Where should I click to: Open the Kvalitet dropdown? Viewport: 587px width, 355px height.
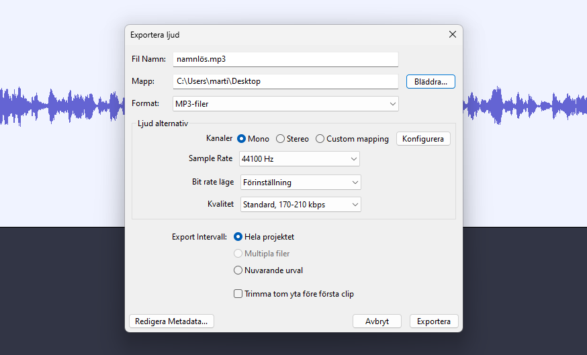301,204
